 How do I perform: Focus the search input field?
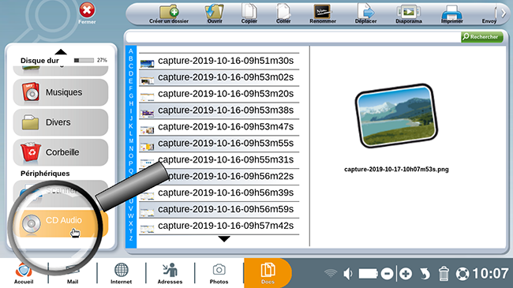294,37
